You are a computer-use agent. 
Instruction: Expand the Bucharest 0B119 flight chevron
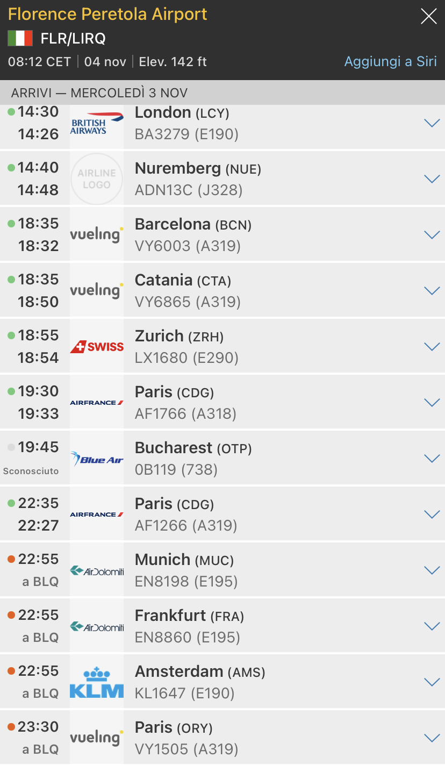click(432, 459)
